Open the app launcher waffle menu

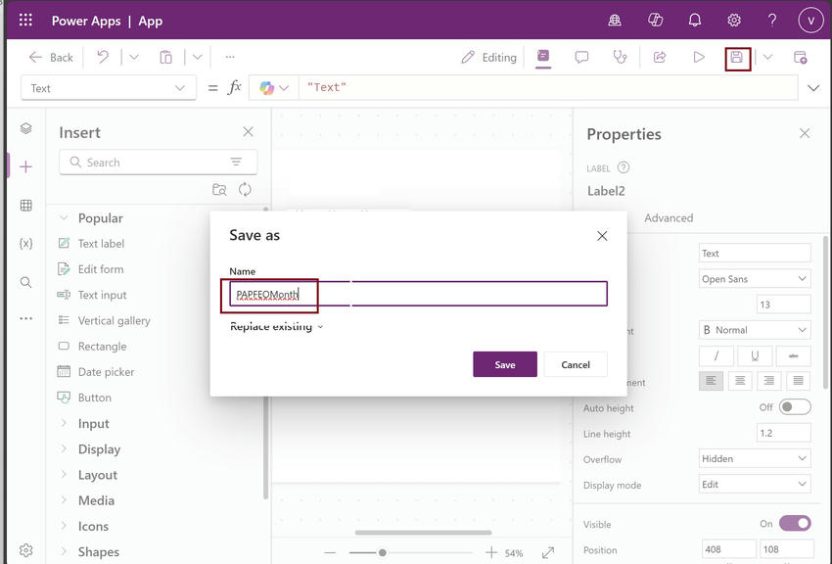25,21
